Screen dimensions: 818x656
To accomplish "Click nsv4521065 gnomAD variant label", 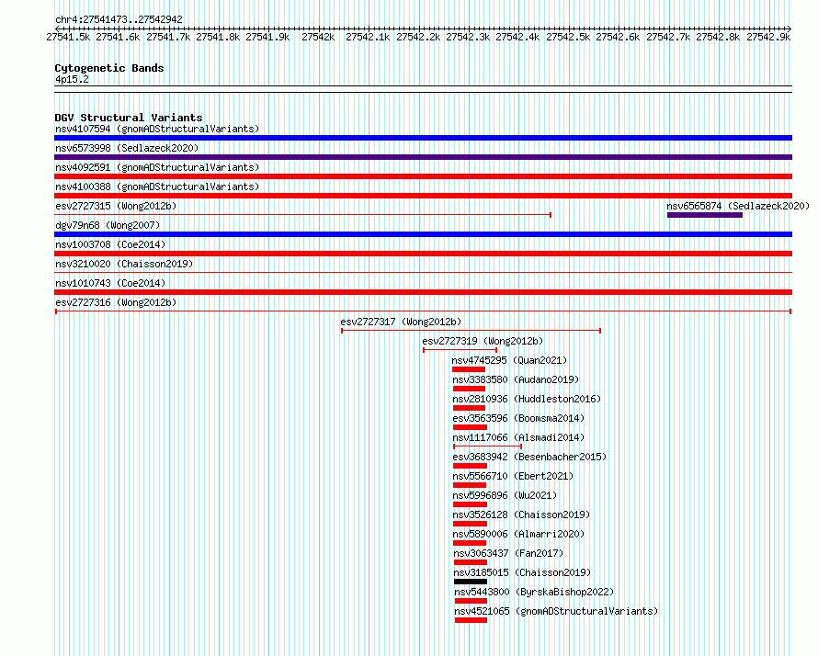I will 556,611.
